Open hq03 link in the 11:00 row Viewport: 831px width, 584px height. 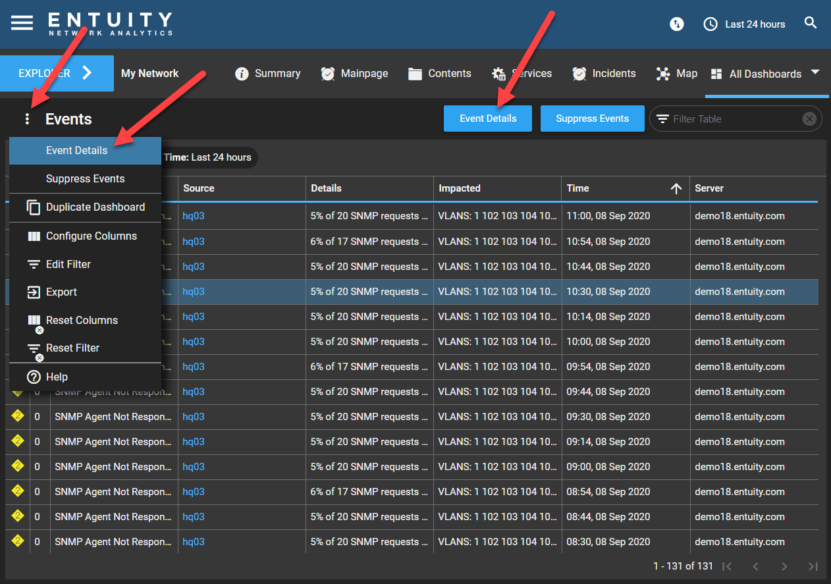(x=194, y=216)
